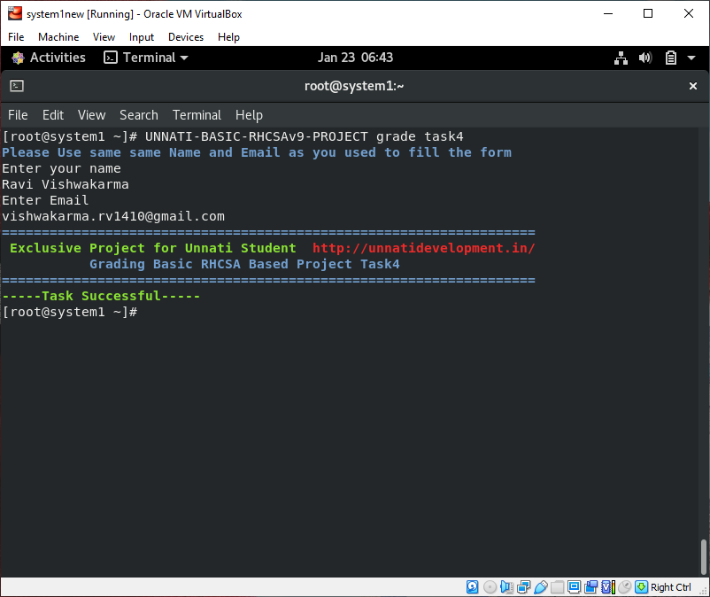Click the clipboard tray icon
This screenshot has height=597, width=710.
(x=671, y=58)
